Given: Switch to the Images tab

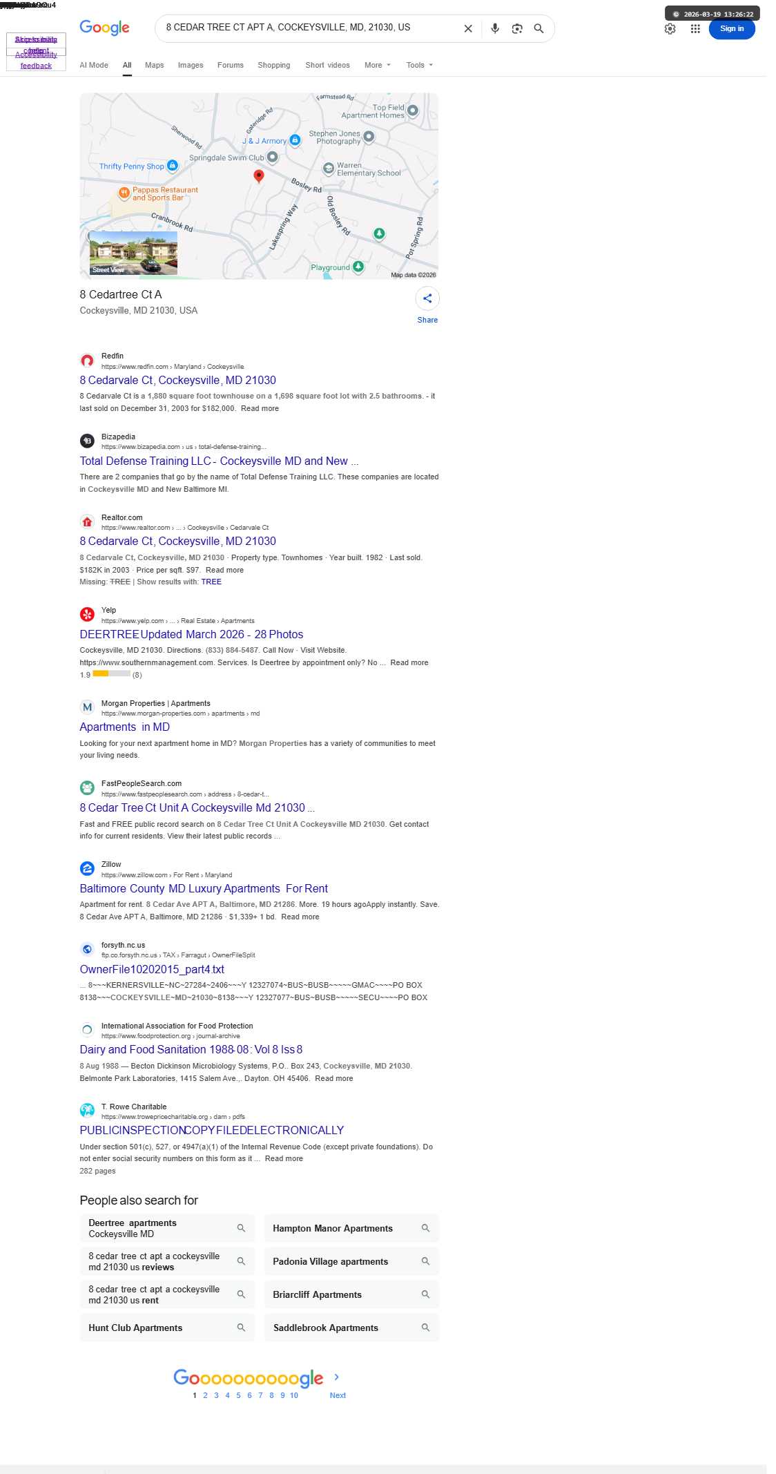Looking at the screenshot, I should [x=191, y=65].
